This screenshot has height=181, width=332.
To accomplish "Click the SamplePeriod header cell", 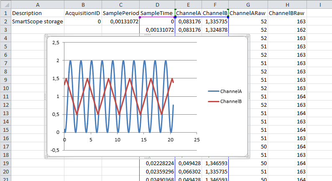I will pyautogui.click(x=121, y=13).
